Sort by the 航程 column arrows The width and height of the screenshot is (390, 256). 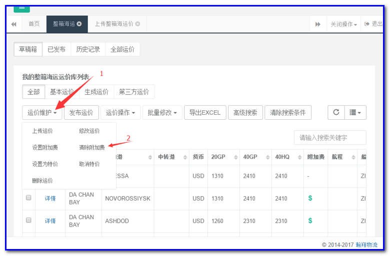click(353, 157)
